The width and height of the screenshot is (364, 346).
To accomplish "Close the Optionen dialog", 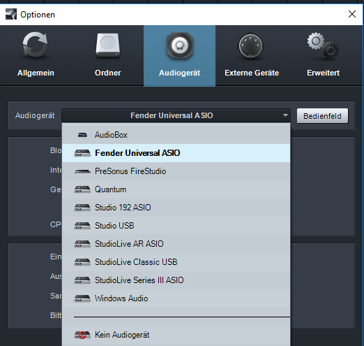I will (352, 14).
